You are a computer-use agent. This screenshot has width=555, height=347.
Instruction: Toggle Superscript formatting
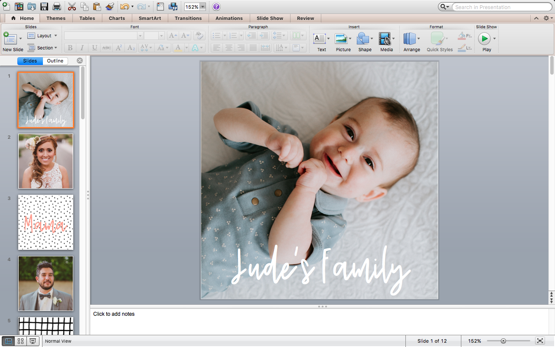tap(119, 48)
